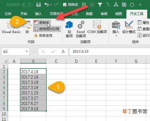Open 属性 properties for control

click(143, 22)
